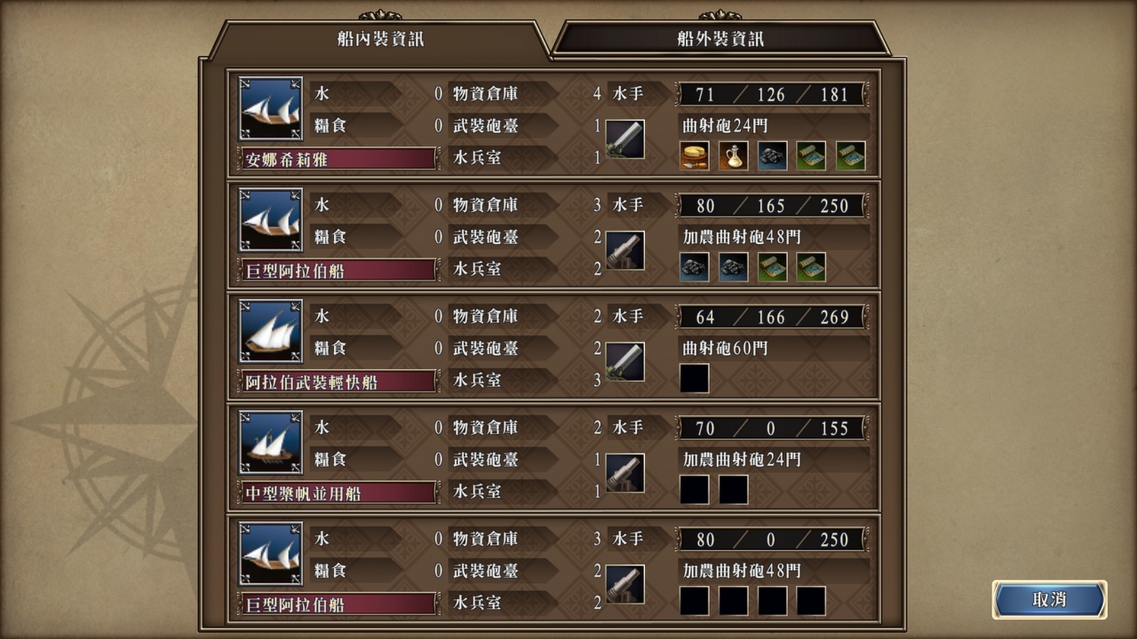Click the 加農曲射砲48門 cannon icon on second ship
The width and height of the screenshot is (1137, 639).
(625, 250)
